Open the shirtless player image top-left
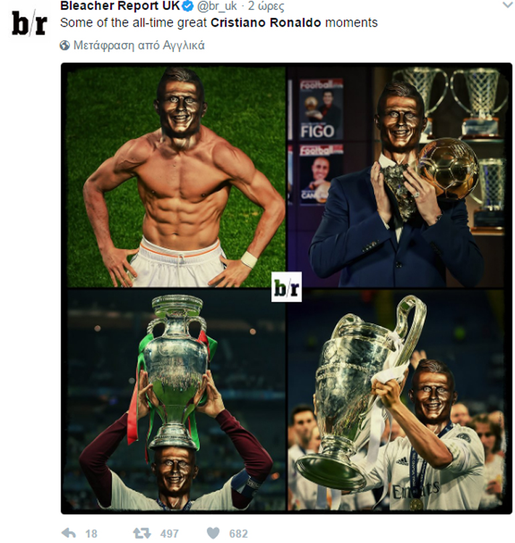The height and width of the screenshot is (543, 515). tap(176, 177)
